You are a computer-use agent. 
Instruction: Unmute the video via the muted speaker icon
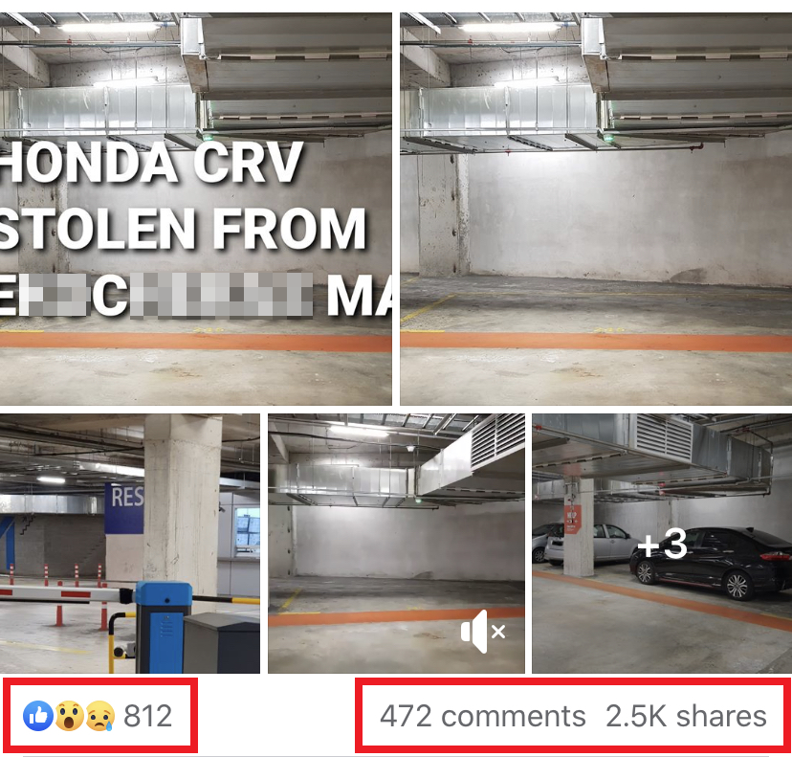point(483,632)
